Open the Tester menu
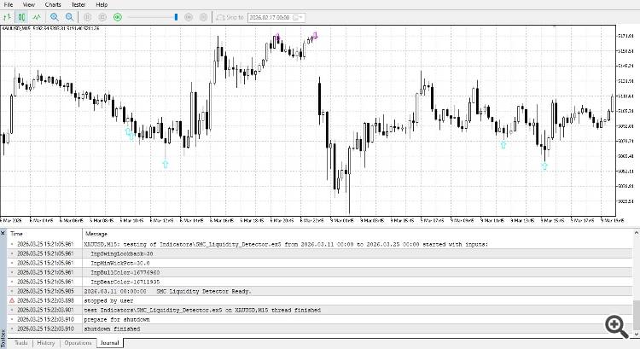The width and height of the screenshot is (640, 349). 78,4
